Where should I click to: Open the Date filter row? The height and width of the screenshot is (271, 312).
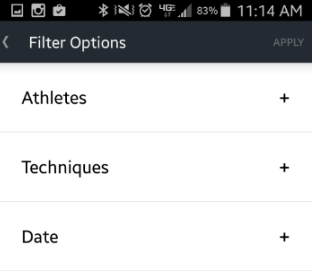(x=156, y=236)
